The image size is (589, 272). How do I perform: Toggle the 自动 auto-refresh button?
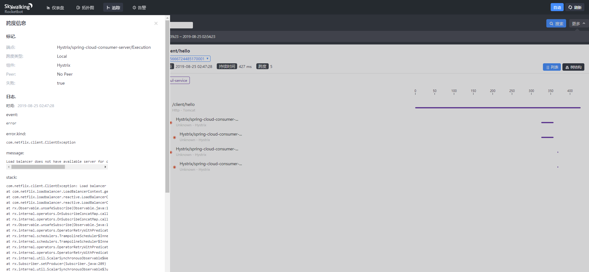(557, 7)
